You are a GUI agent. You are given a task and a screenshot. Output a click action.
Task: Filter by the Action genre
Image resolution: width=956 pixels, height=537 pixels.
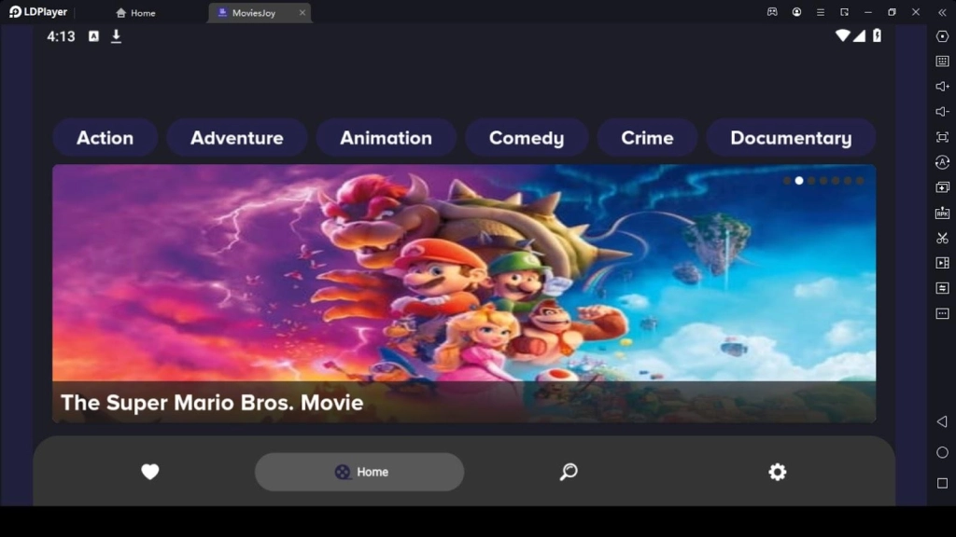click(105, 138)
